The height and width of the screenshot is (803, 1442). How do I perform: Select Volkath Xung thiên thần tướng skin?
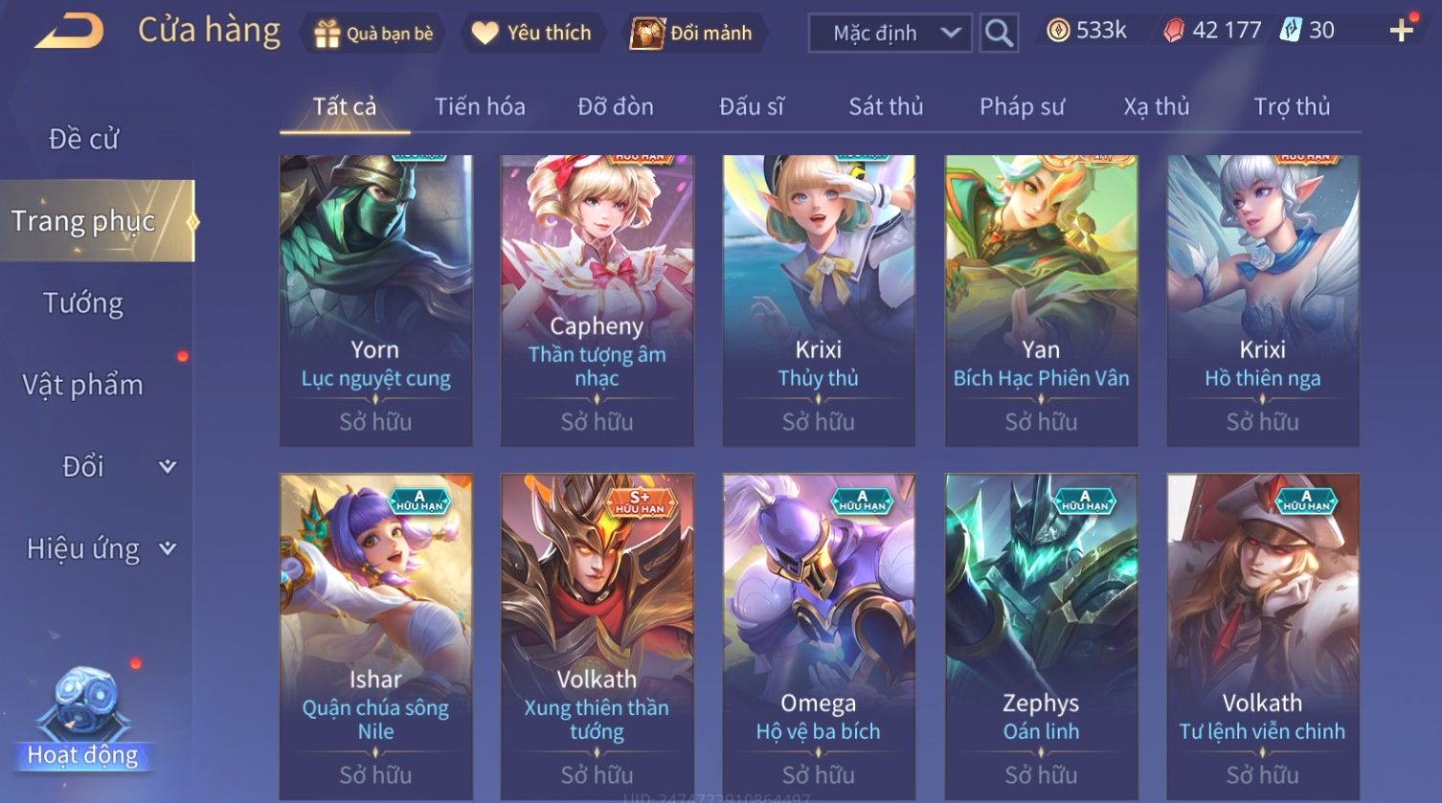(597, 637)
